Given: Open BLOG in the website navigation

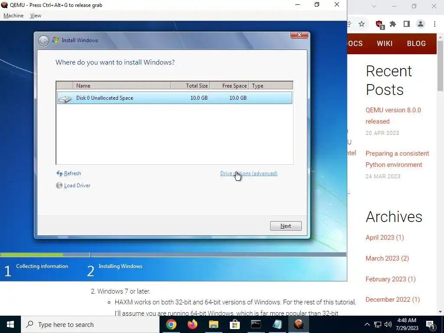Looking at the screenshot, I should [x=416, y=43].
